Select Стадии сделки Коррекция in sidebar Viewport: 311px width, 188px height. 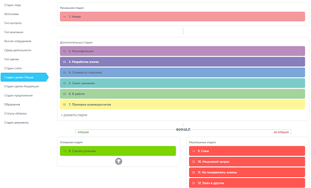tap(21, 86)
